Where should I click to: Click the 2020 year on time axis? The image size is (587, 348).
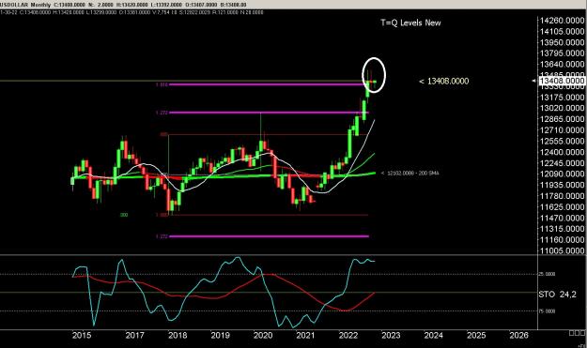click(x=263, y=335)
